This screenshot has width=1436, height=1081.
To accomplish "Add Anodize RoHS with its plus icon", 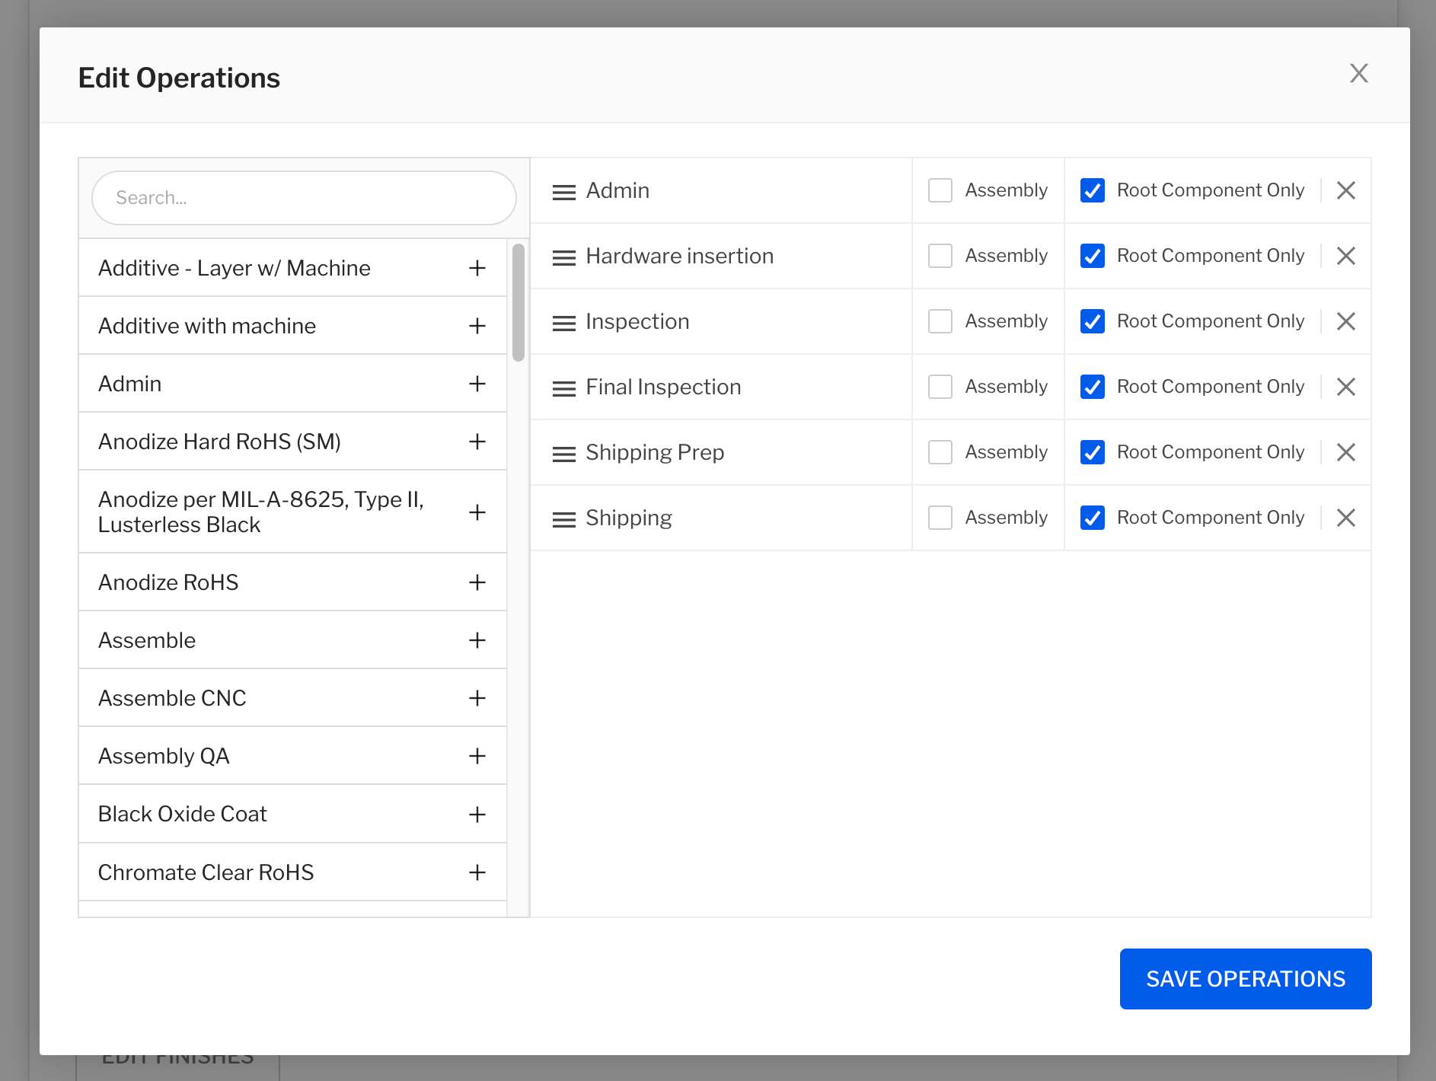I will click(x=477, y=582).
